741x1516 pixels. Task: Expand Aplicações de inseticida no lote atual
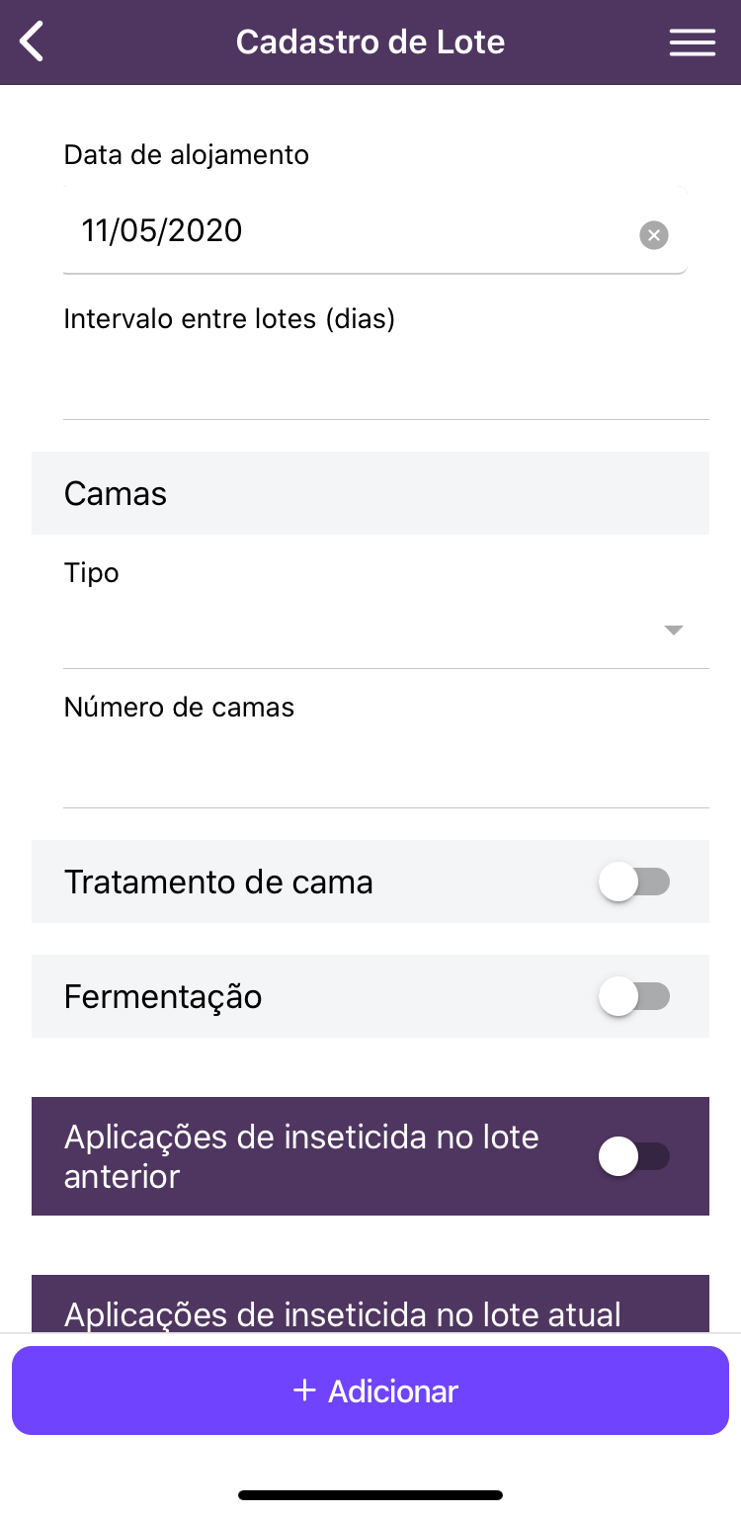[x=342, y=1312]
